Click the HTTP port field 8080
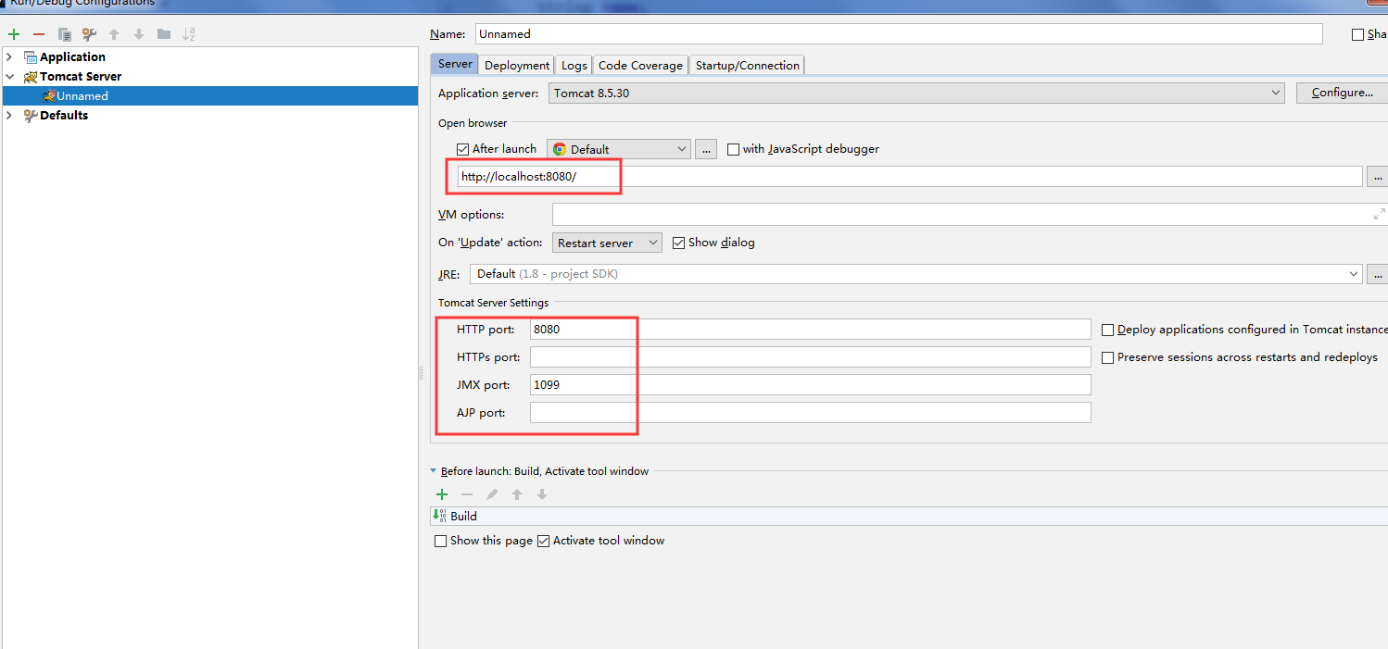This screenshot has height=649, width=1388. pyautogui.click(x=811, y=330)
